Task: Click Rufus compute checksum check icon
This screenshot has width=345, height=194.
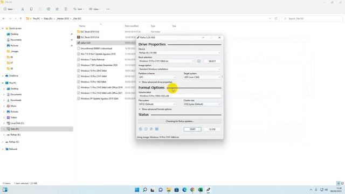Action: (x=199, y=61)
